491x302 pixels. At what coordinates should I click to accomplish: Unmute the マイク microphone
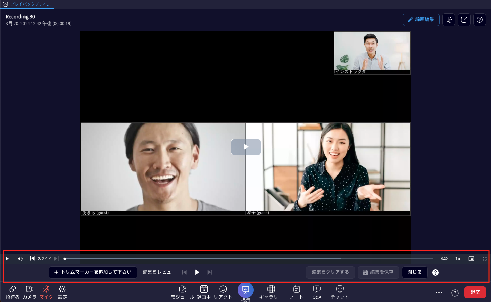pyautogui.click(x=46, y=292)
